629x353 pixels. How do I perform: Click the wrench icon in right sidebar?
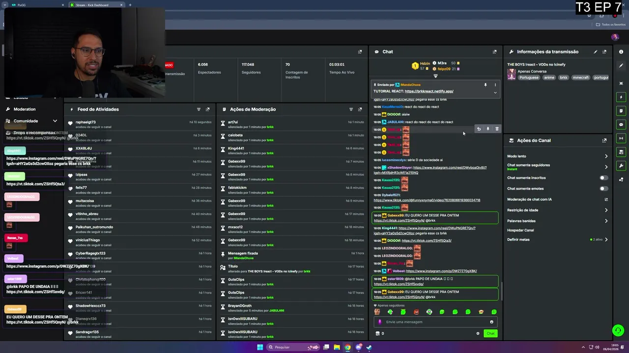(x=621, y=166)
